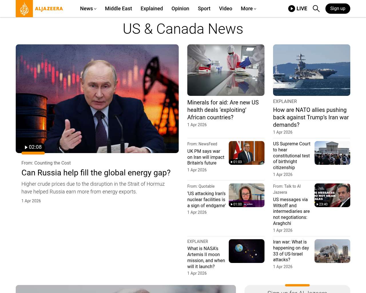Play the 01:00 Quotable video clip
Viewport: 366px width, 293px height.
tap(236, 204)
